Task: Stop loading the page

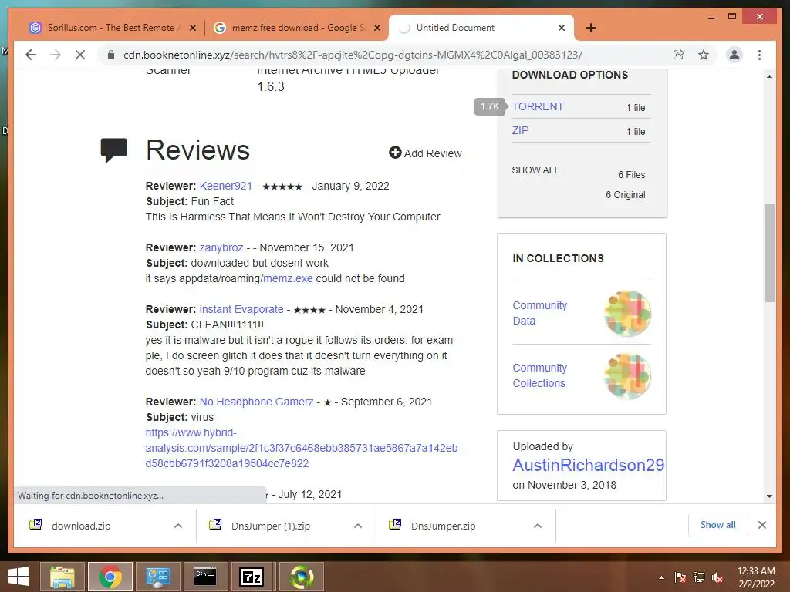Action: (x=80, y=55)
